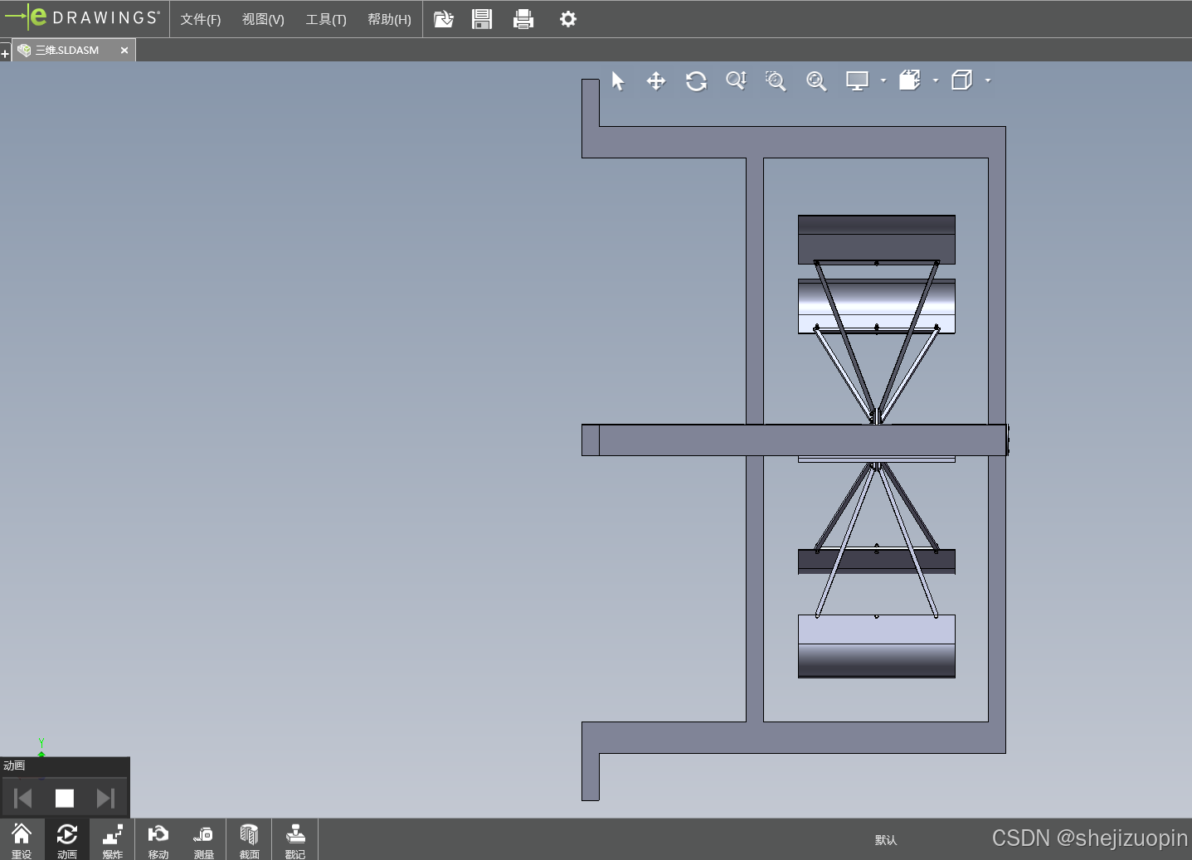
Task: Jump to previous animation step
Action: coord(23,798)
